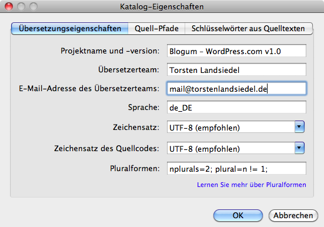This screenshot has height=227, width=324.
Task: Focus the translator team e-mail address field
Action: pyautogui.click(x=236, y=89)
